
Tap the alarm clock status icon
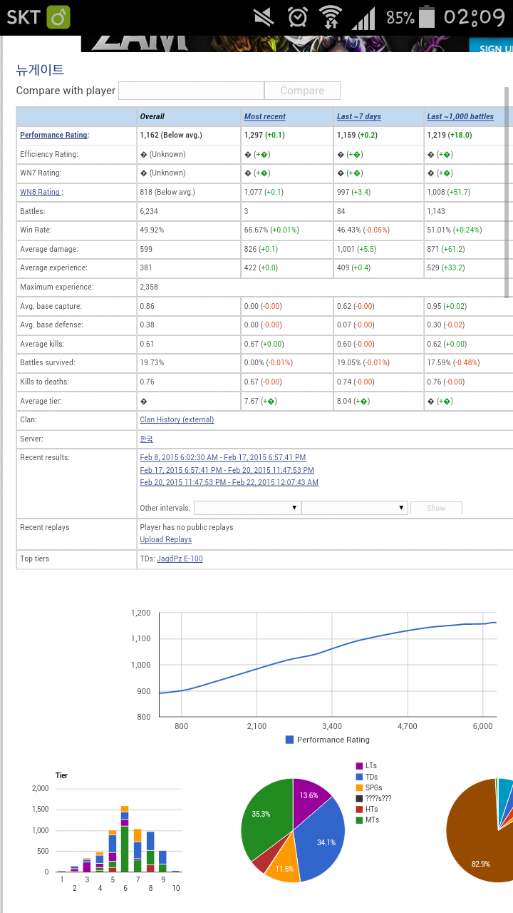point(298,16)
